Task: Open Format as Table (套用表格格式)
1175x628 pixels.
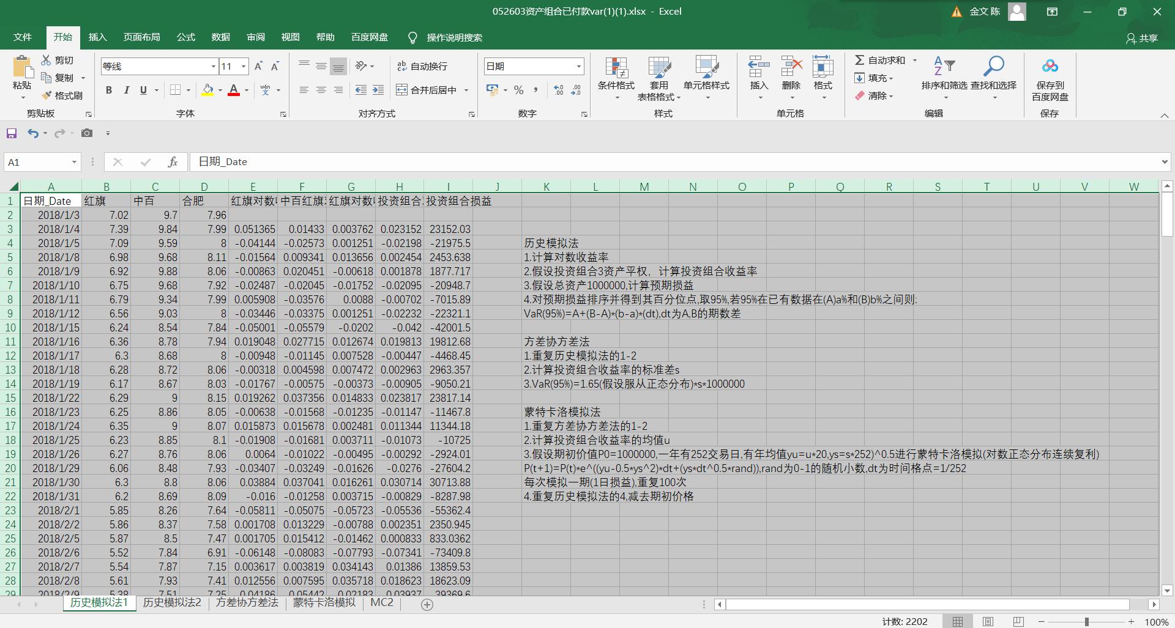Action: click(659, 78)
